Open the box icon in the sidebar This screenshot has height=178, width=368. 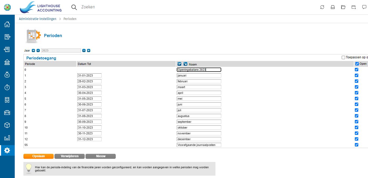point(7,125)
